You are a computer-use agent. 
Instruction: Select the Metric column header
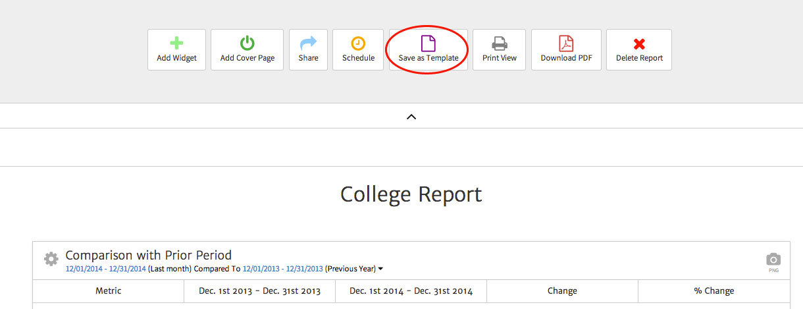click(108, 291)
